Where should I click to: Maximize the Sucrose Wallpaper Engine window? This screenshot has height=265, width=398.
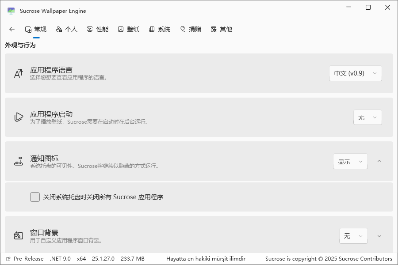click(368, 8)
